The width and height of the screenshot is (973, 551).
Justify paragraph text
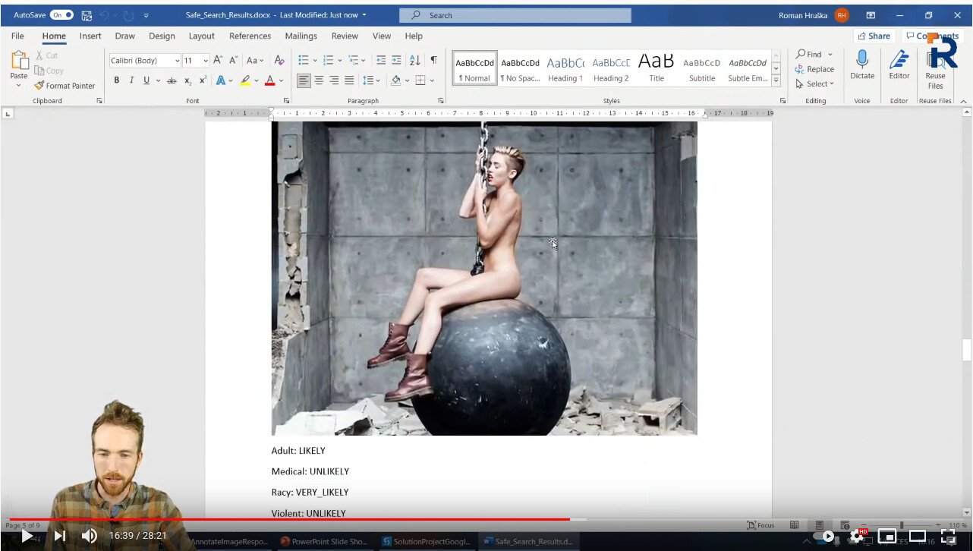[x=349, y=80]
